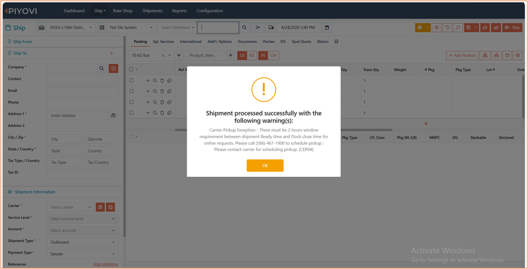This screenshot has width=528, height=269.
Task: Open the Reports menu
Action: tap(179, 11)
